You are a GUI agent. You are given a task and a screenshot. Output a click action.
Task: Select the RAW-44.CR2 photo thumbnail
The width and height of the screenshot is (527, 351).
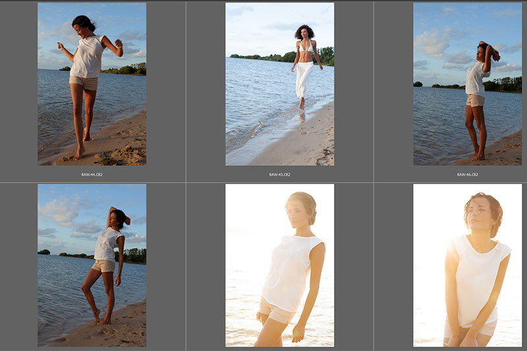tap(92, 84)
